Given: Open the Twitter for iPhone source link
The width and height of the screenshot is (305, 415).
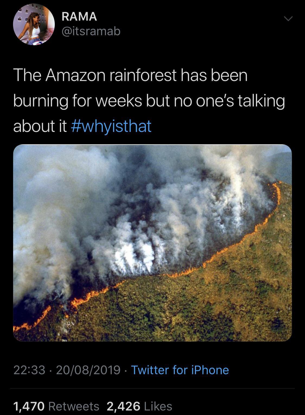Looking at the screenshot, I should point(180,370).
